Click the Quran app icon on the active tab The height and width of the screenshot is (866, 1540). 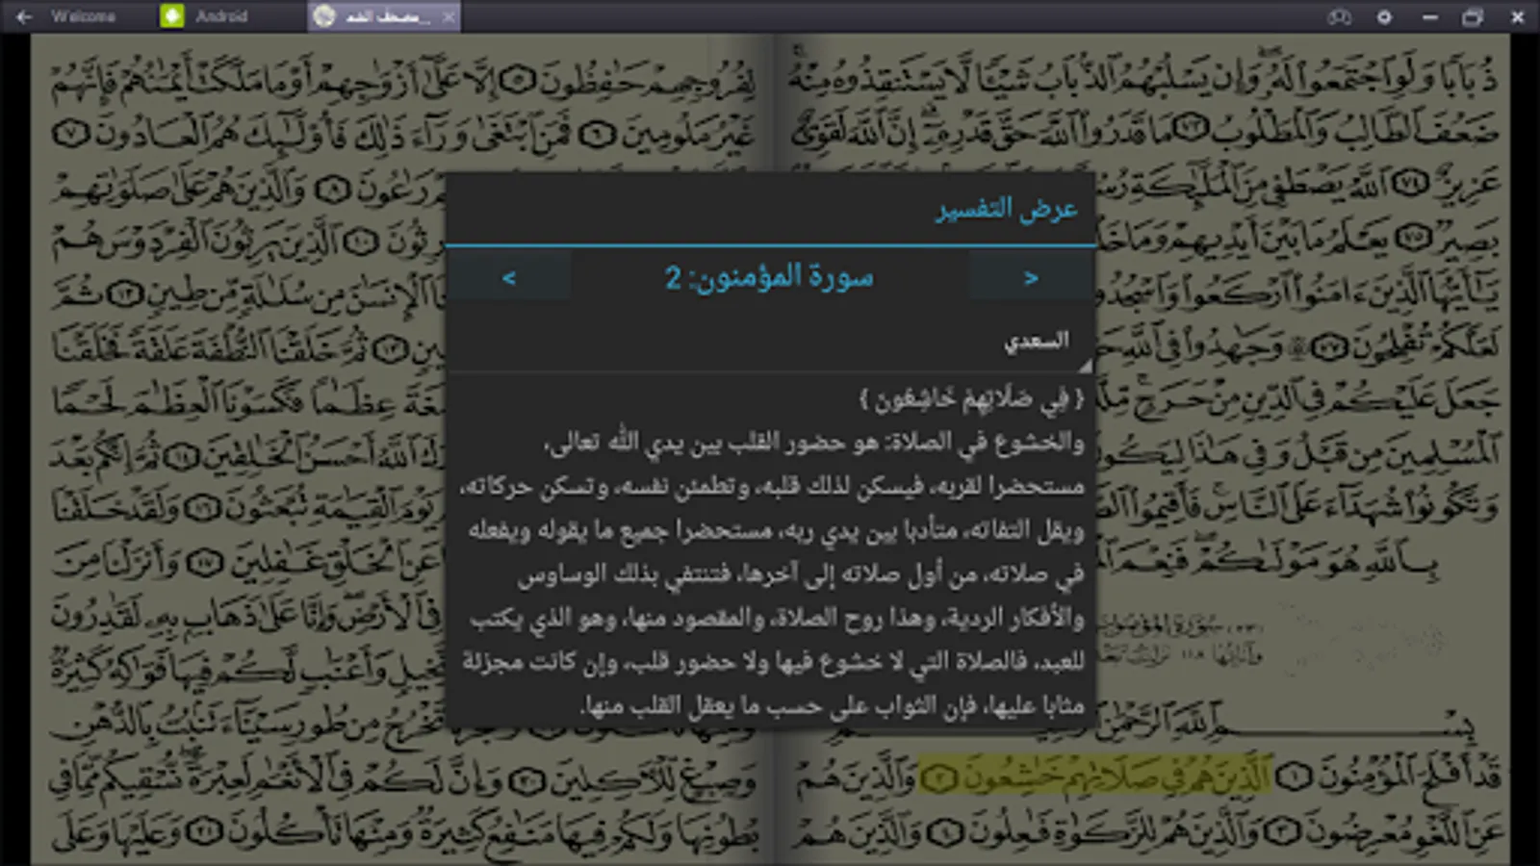tap(325, 16)
